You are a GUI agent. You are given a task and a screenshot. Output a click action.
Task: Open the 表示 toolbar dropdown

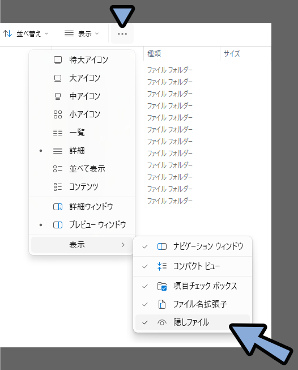[82, 34]
